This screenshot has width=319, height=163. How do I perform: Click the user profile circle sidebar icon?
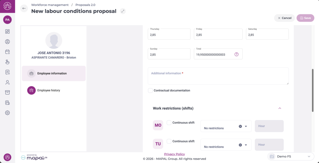click(7, 42)
